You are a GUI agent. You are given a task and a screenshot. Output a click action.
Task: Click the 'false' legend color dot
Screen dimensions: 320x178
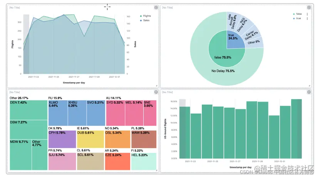point(294,14)
